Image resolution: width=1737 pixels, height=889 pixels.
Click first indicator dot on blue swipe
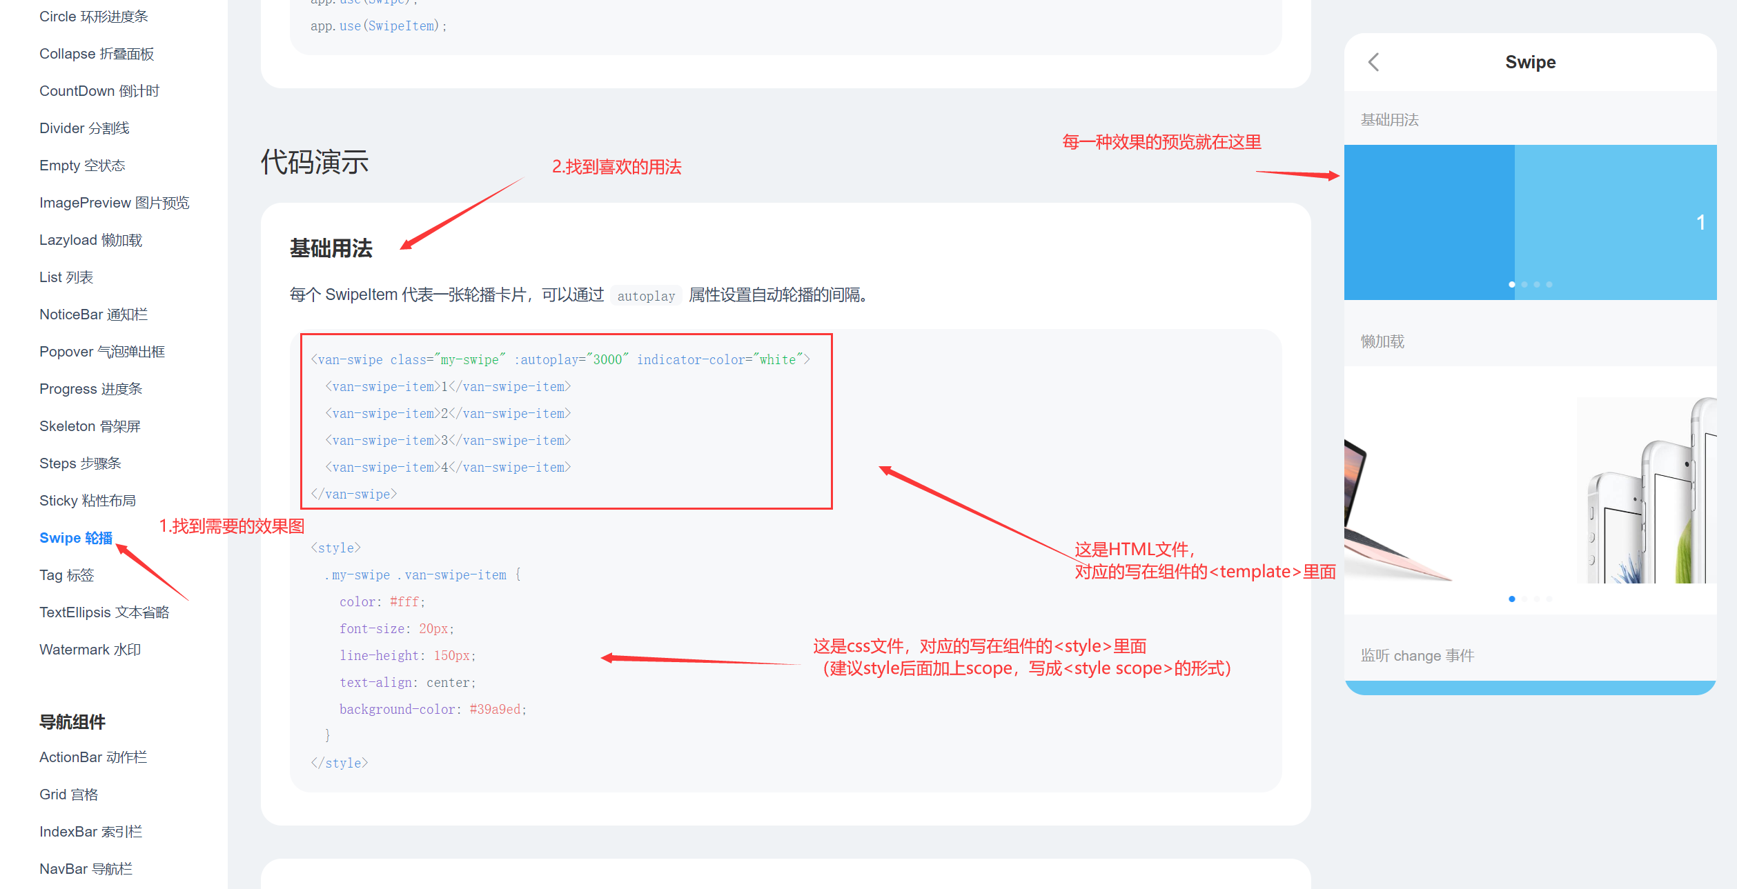[1512, 284]
